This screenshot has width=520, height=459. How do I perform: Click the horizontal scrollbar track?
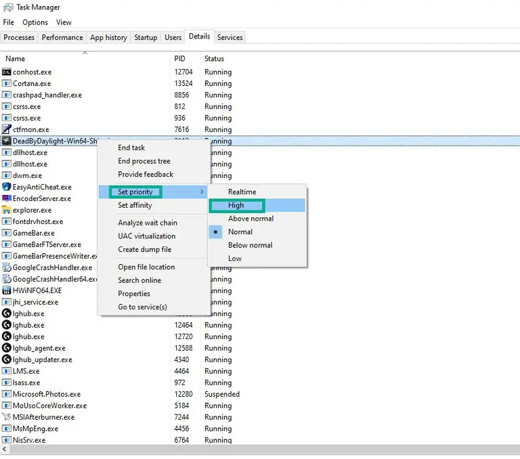(263, 449)
